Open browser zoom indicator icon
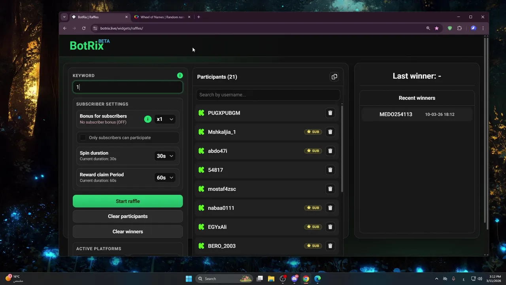 [x=428, y=28]
